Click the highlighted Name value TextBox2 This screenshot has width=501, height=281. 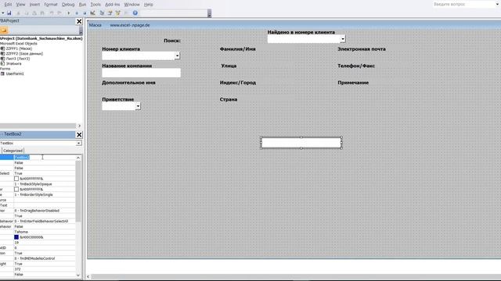pos(22,158)
